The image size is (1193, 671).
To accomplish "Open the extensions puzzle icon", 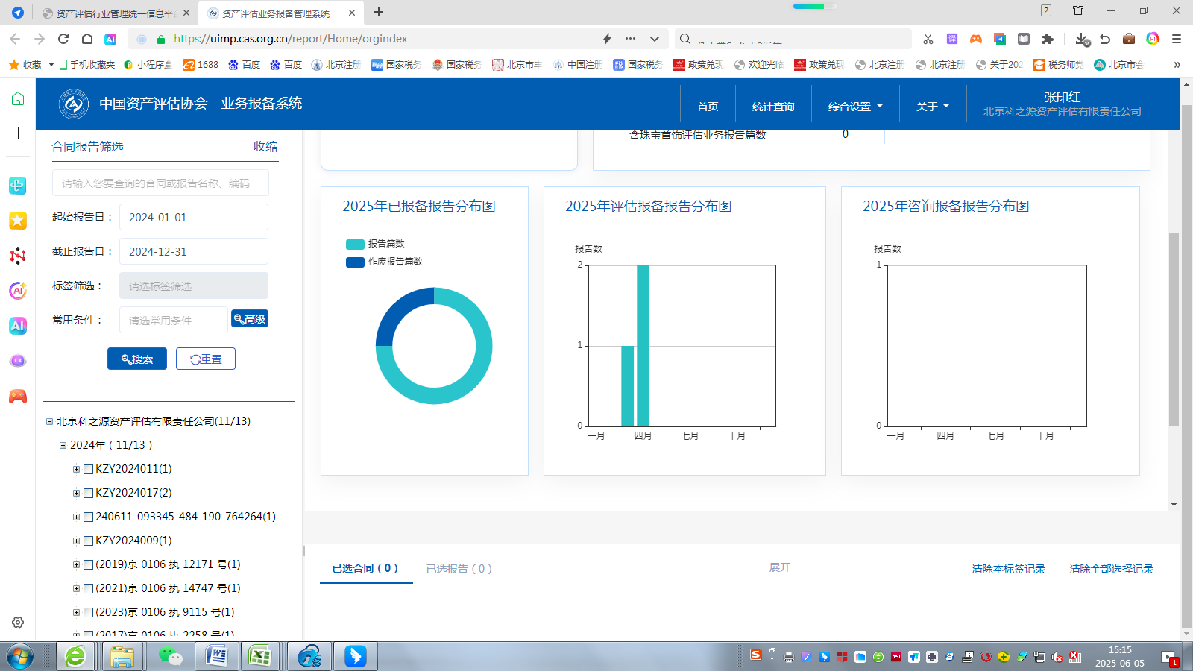I will point(1048,39).
